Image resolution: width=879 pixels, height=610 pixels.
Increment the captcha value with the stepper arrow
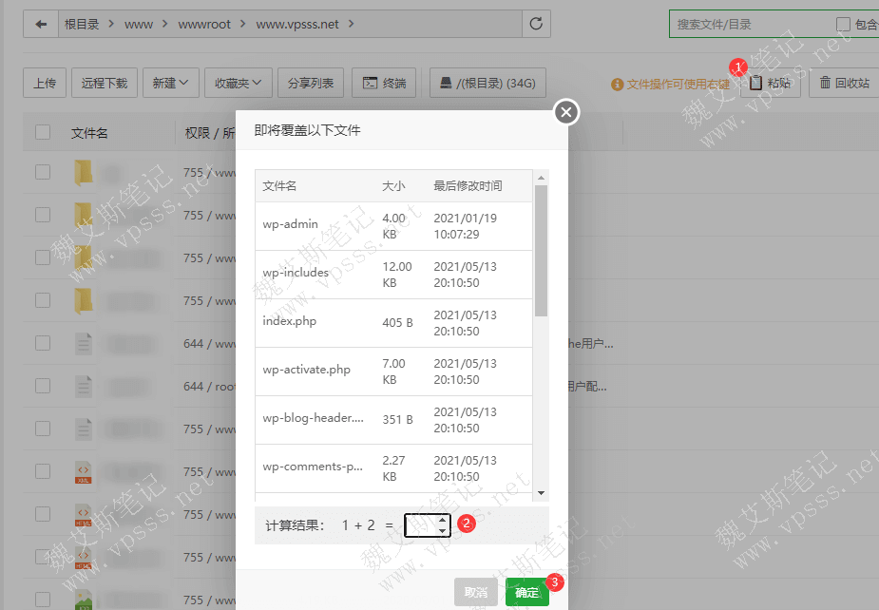tap(442, 520)
